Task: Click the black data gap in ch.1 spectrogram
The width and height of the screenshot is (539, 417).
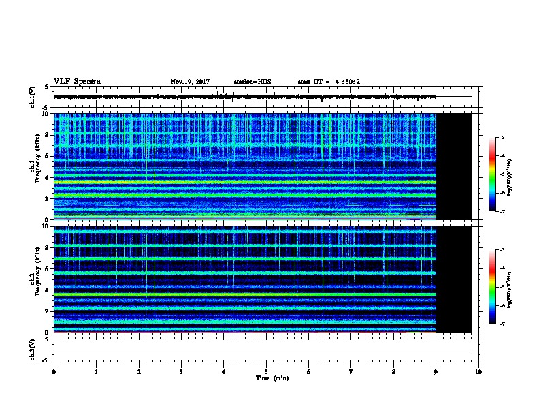Action: coord(453,166)
